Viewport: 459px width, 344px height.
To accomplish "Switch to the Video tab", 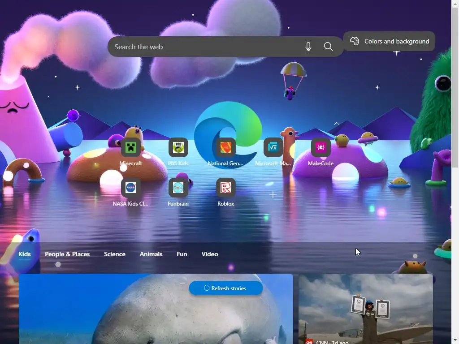I will 210,254.
